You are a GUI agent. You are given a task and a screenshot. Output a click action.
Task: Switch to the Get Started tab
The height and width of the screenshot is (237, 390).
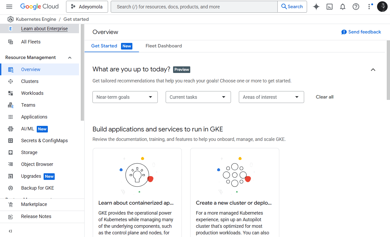[x=112, y=46]
